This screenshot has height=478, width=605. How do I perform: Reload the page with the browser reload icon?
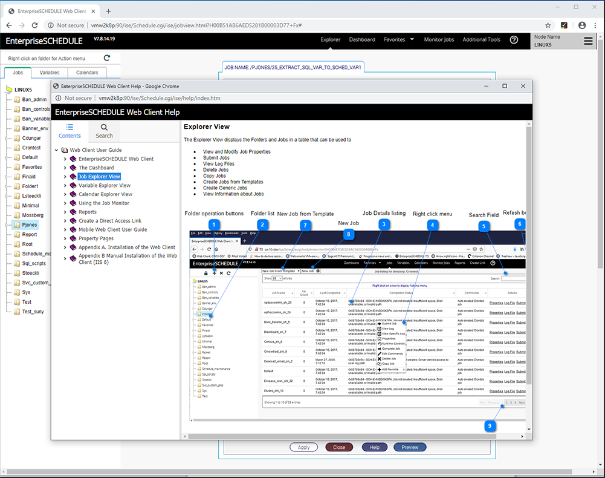[34, 25]
